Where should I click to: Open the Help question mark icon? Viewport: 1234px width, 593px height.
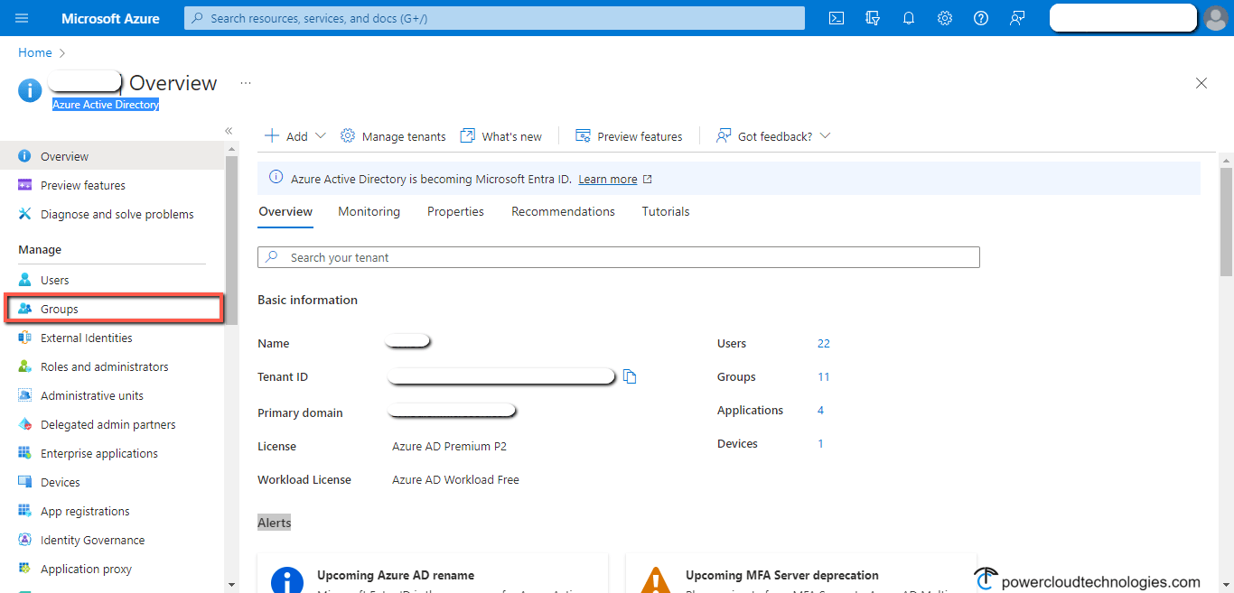(x=981, y=18)
